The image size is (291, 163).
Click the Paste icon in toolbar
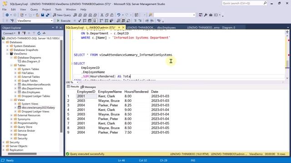[x=112, y=15]
